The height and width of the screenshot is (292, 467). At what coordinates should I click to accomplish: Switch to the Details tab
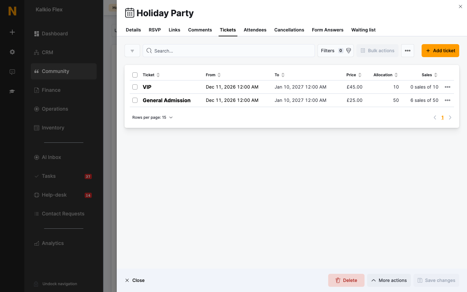pos(133,30)
